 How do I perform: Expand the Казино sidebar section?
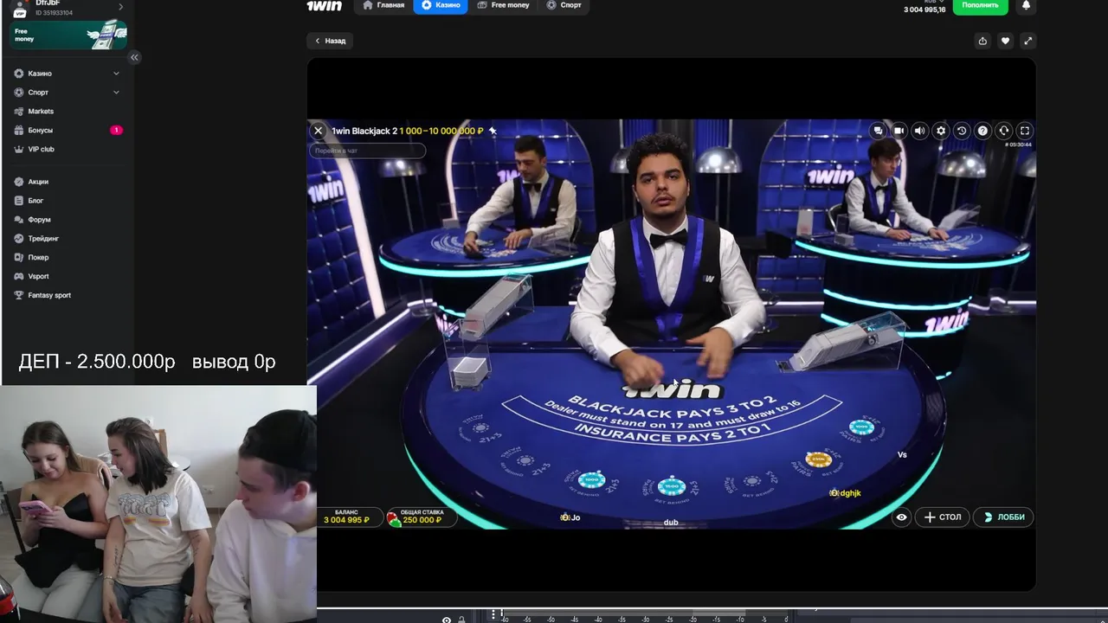click(67, 74)
